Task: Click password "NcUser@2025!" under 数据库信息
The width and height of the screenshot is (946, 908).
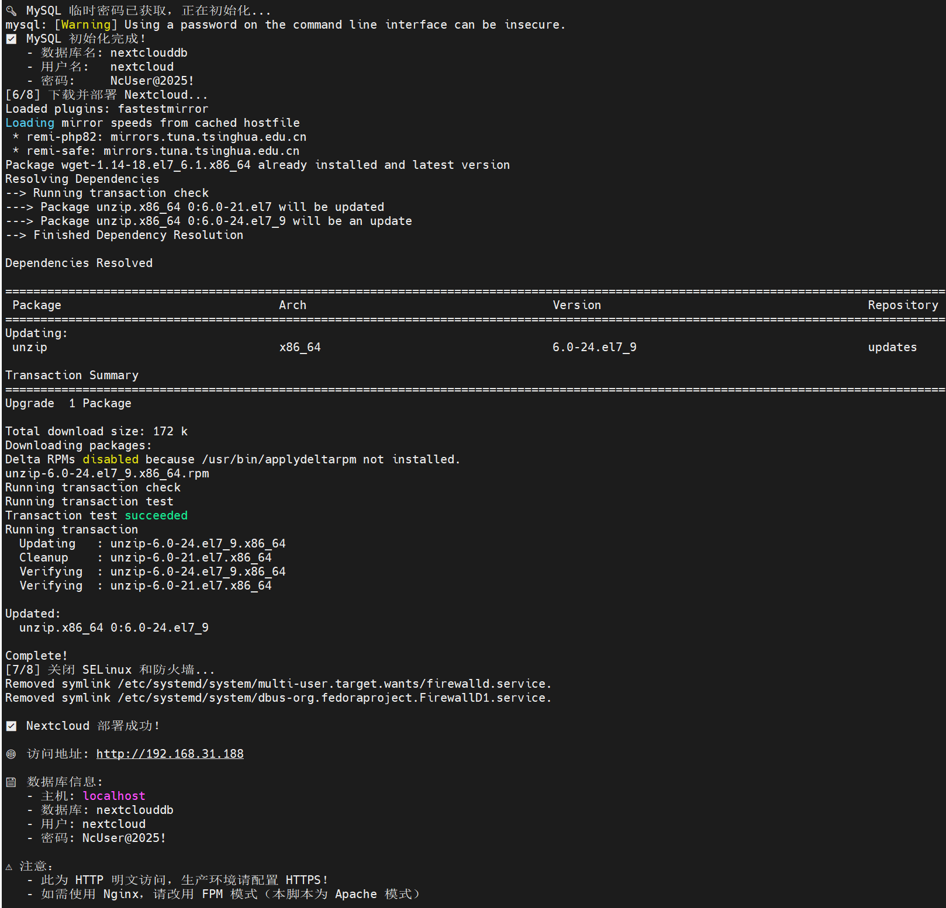Action: [x=125, y=838]
